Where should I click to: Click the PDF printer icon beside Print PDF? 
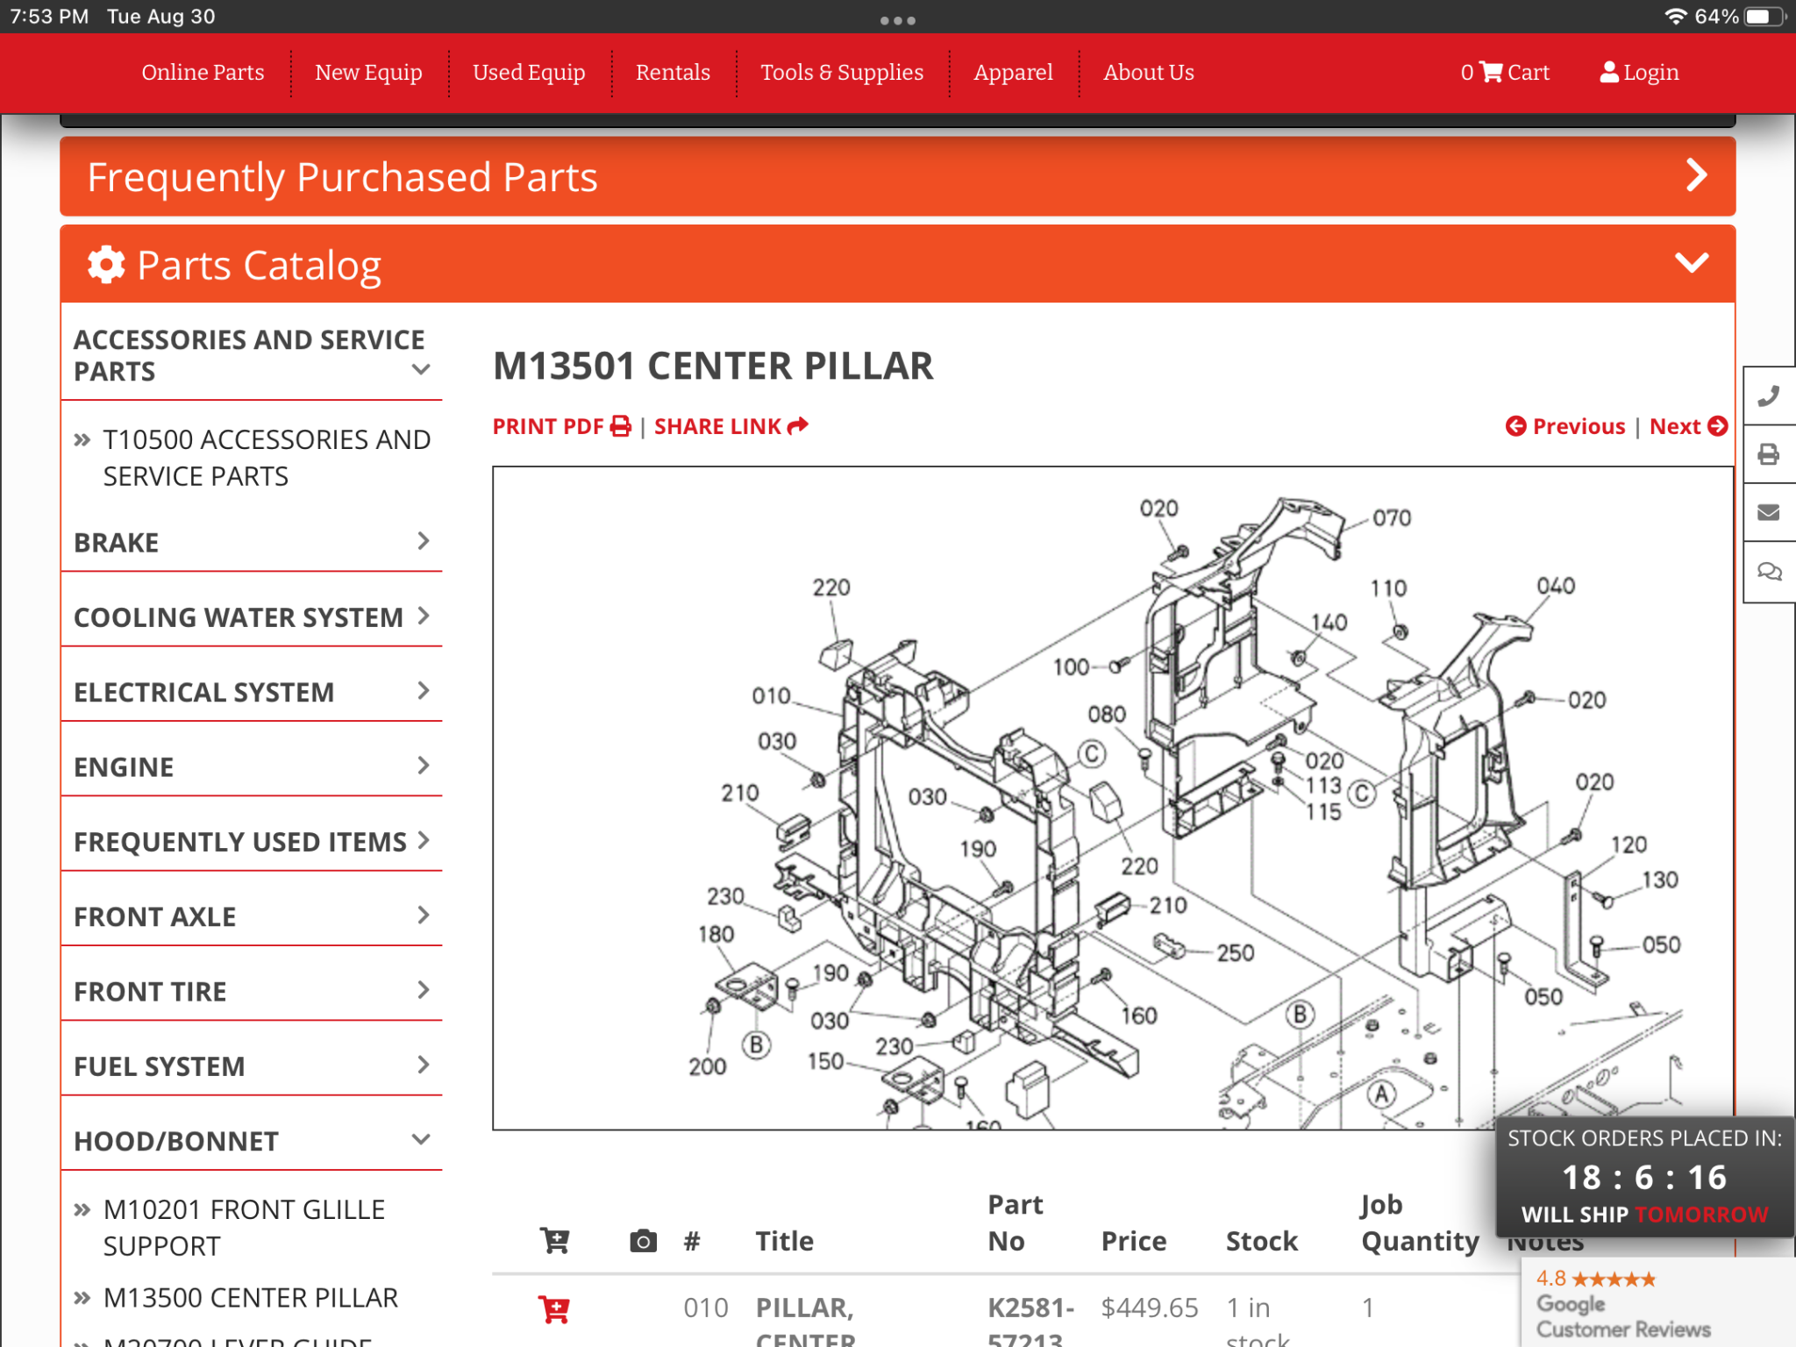point(620,426)
